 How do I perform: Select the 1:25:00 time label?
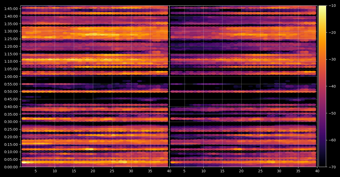(11, 39)
